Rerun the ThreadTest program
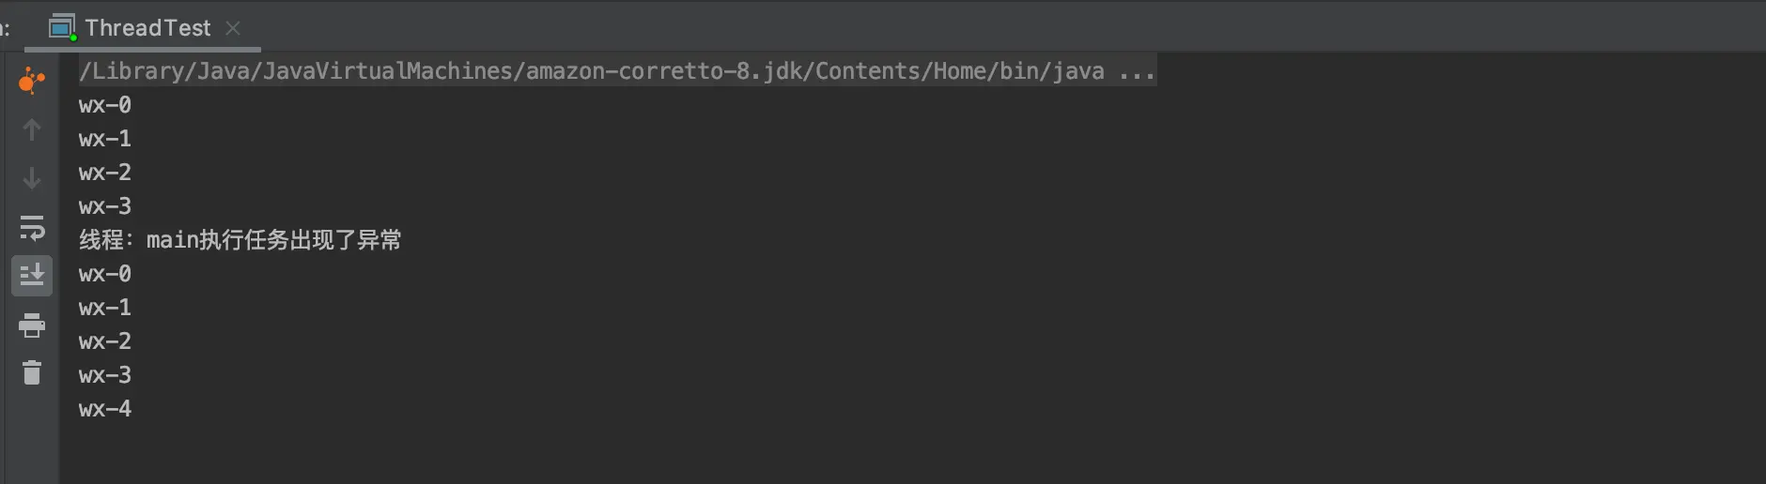The width and height of the screenshot is (1766, 484). pyautogui.click(x=31, y=81)
